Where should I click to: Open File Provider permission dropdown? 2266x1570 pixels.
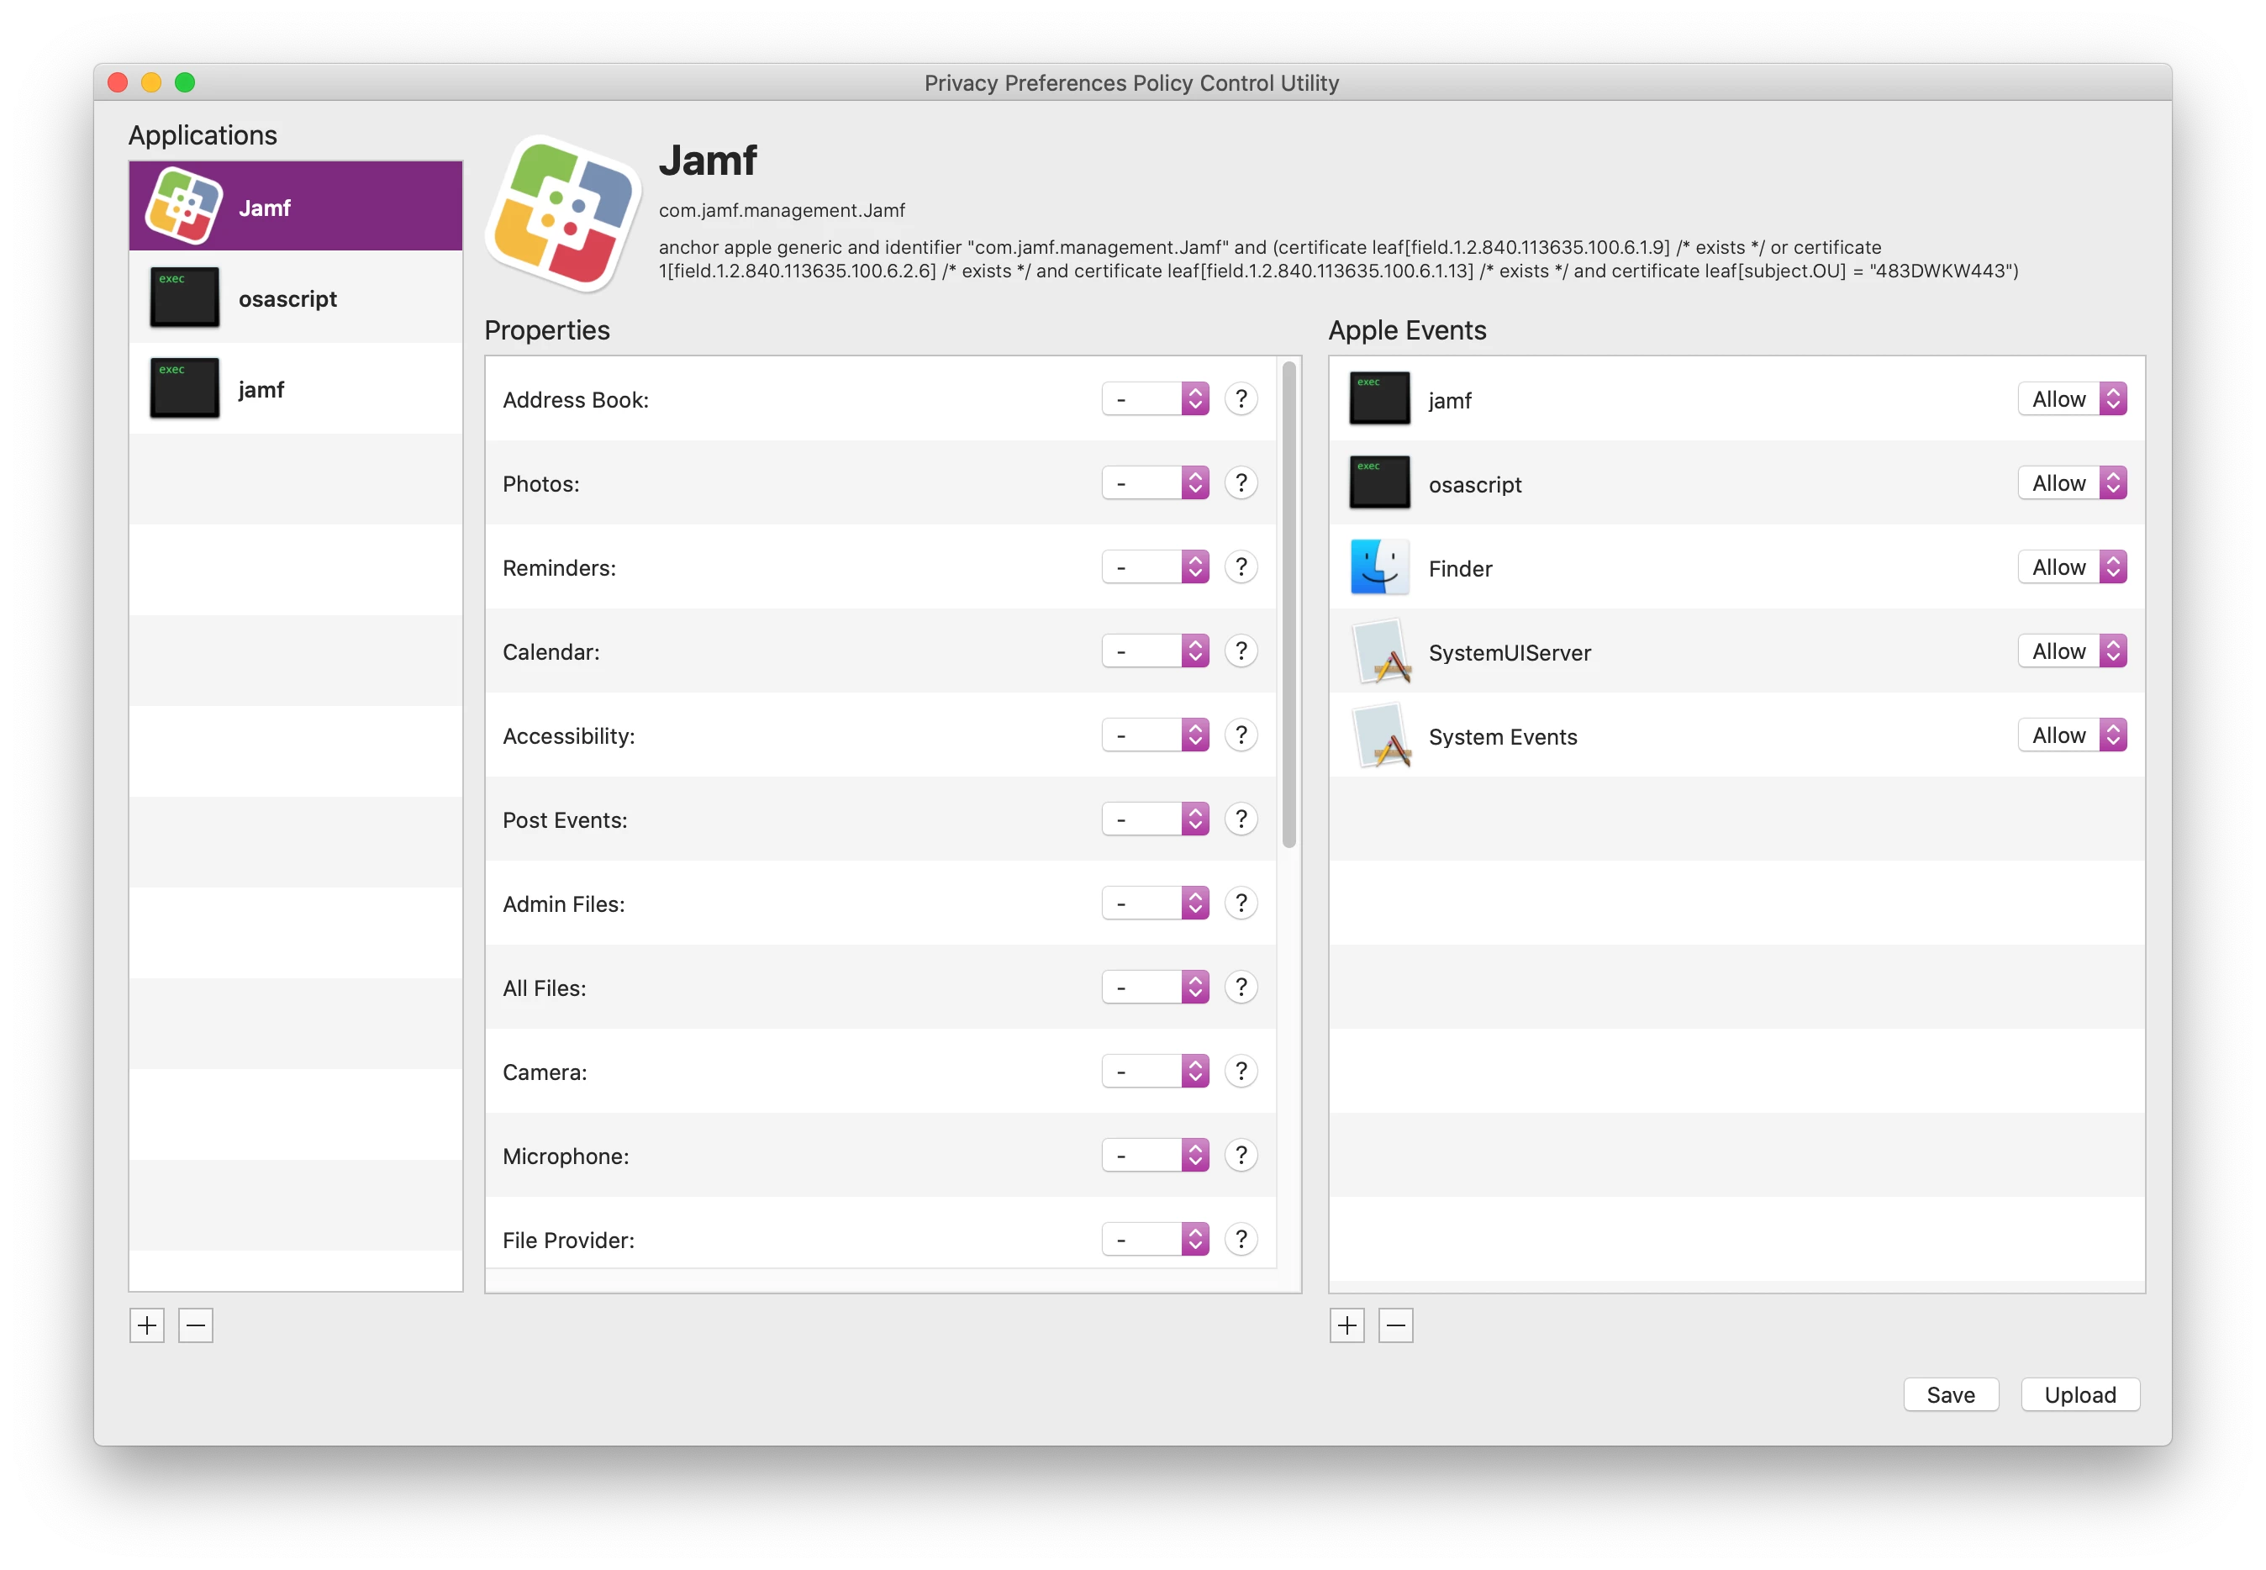click(x=1155, y=1240)
